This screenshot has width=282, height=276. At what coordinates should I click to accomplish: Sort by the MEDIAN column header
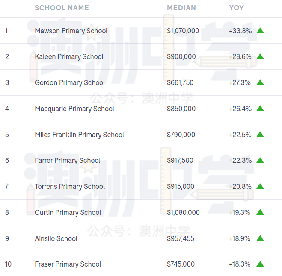181,8
